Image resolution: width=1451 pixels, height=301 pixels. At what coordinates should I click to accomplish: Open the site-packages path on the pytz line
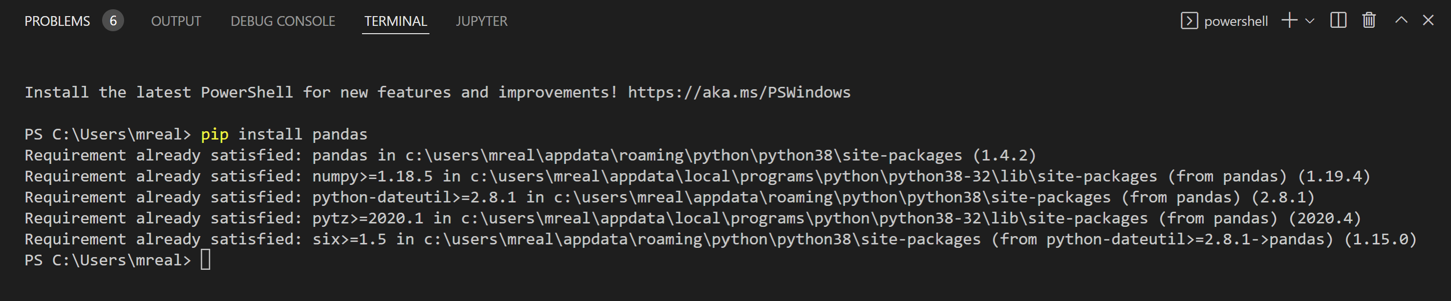[x=804, y=218]
